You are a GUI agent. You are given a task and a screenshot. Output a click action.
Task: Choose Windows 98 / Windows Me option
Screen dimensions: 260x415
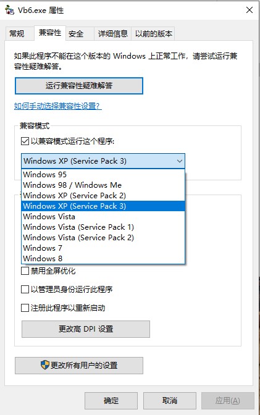pyautogui.click(x=103, y=185)
